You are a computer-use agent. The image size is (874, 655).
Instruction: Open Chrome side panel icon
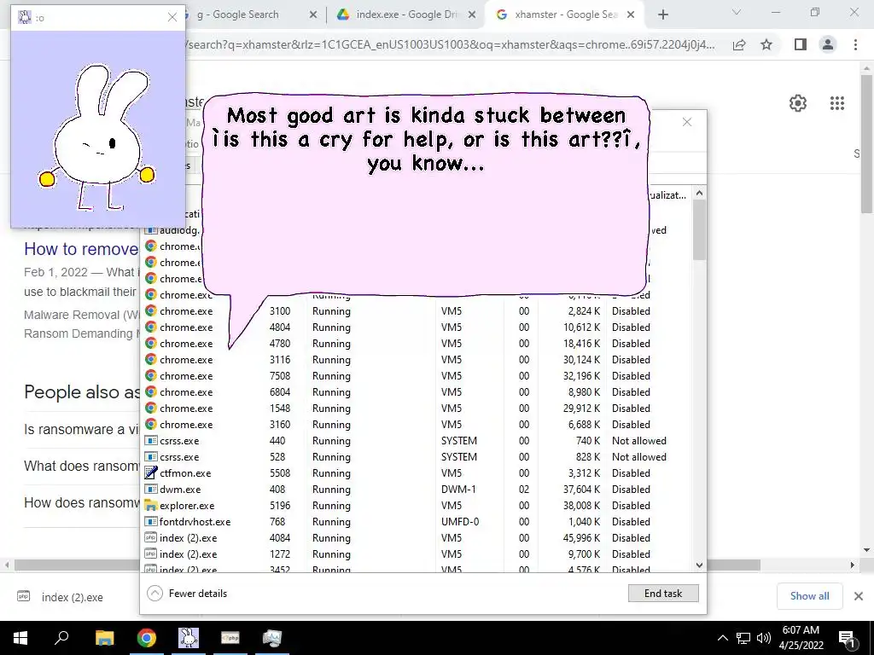(801, 44)
